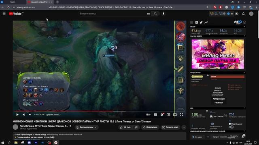Collapse the Обзор section in vidIQ
Image resolution: width=259 pixels, height=145 pixels.
pos(245,27)
